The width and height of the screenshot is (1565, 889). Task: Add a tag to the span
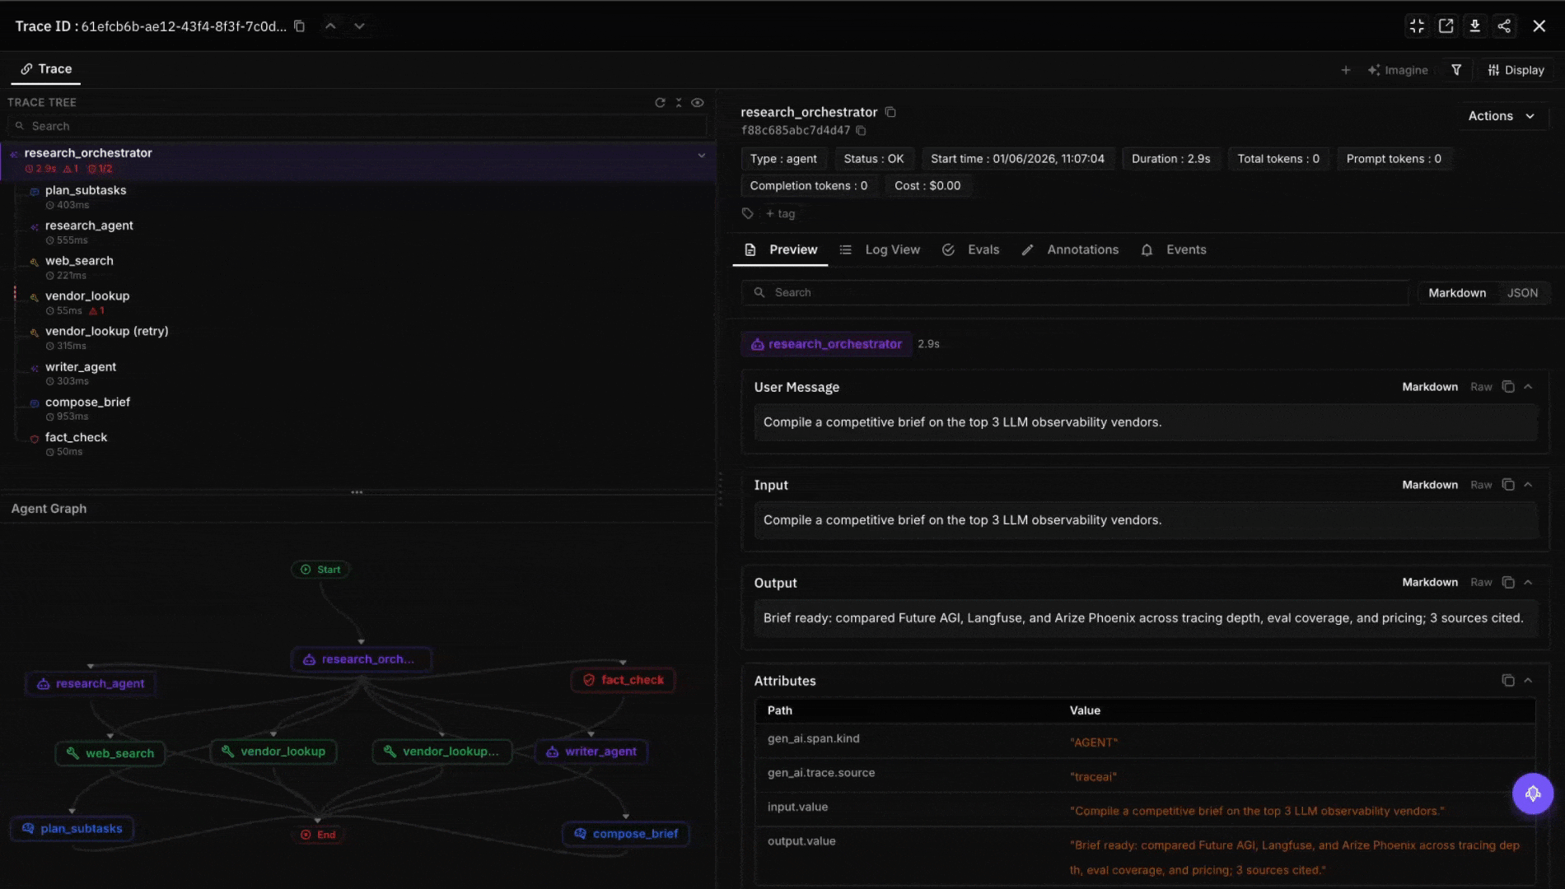780,214
